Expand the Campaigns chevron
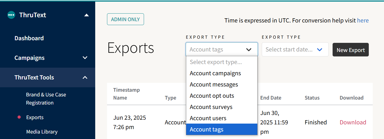 (x=85, y=58)
